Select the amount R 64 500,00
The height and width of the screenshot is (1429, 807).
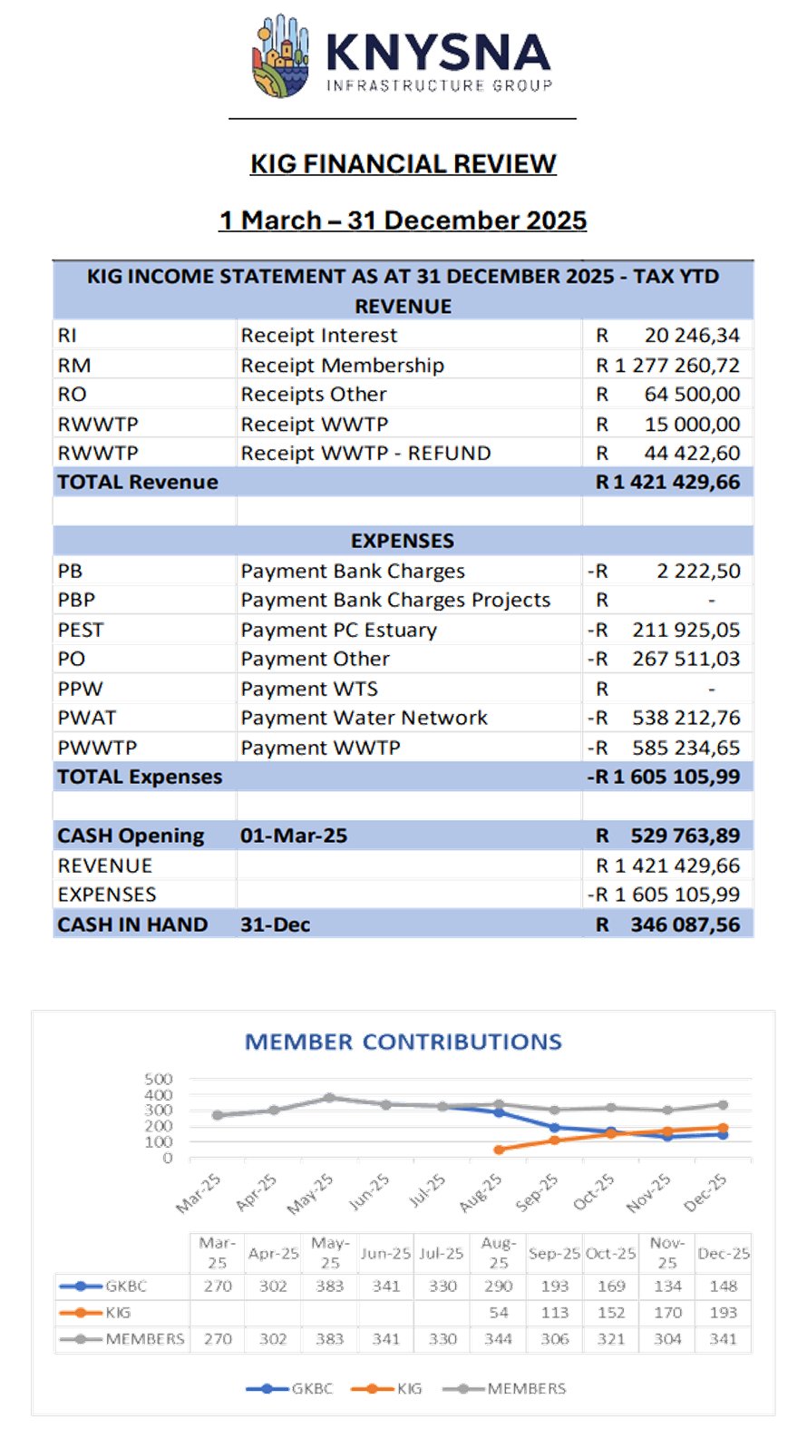click(x=667, y=395)
